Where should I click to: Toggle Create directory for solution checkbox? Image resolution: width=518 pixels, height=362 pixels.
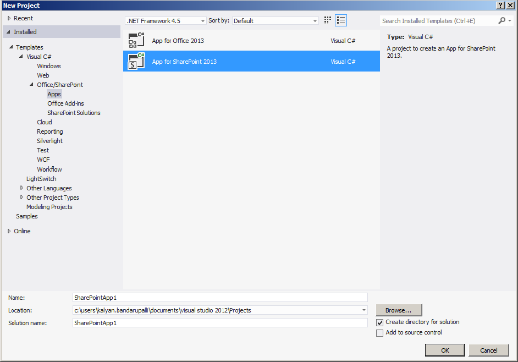tap(380, 322)
